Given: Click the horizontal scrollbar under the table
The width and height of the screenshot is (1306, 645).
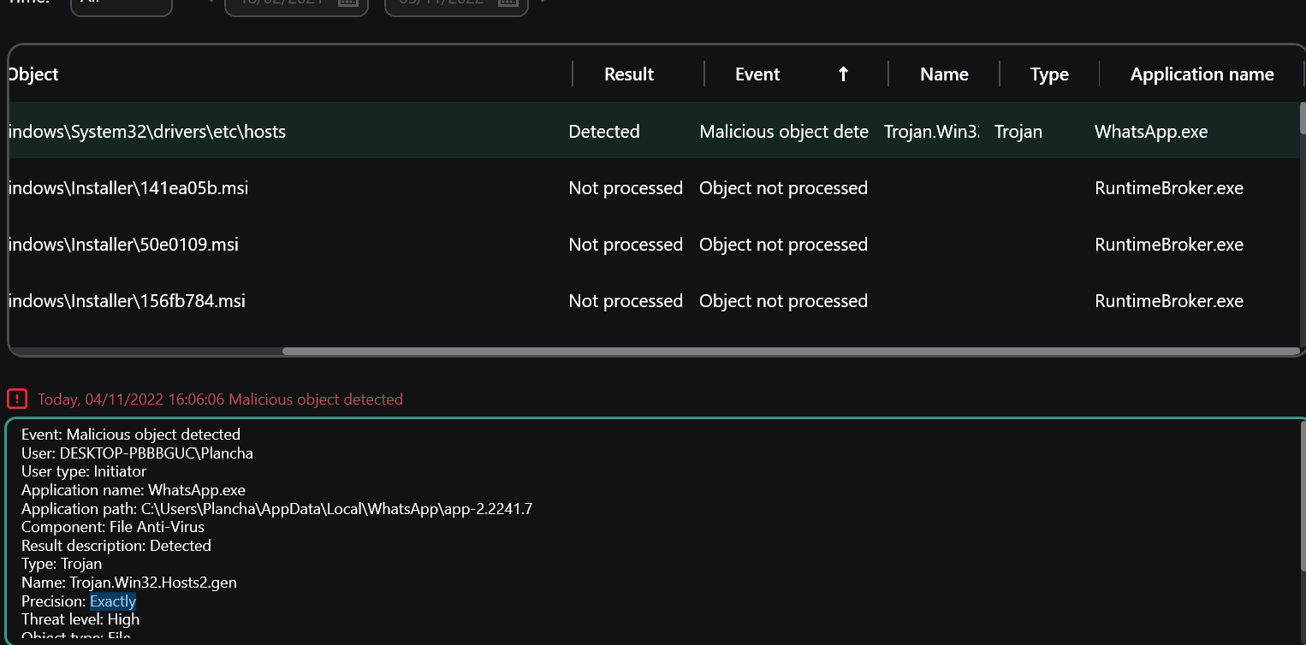Looking at the screenshot, I should pos(787,350).
